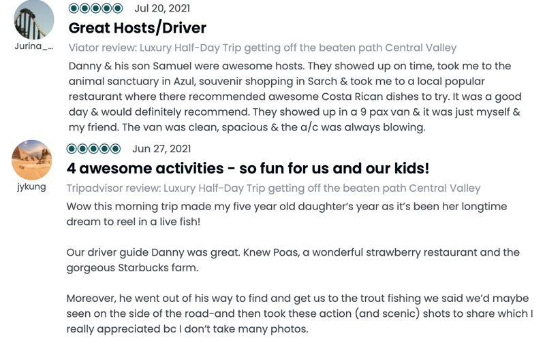Click middle bubble of jykung's rating
Viewport: 545px width, 340px height.
click(93, 149)
